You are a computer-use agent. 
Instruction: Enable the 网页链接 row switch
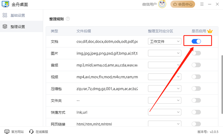(x=196, y=124)
